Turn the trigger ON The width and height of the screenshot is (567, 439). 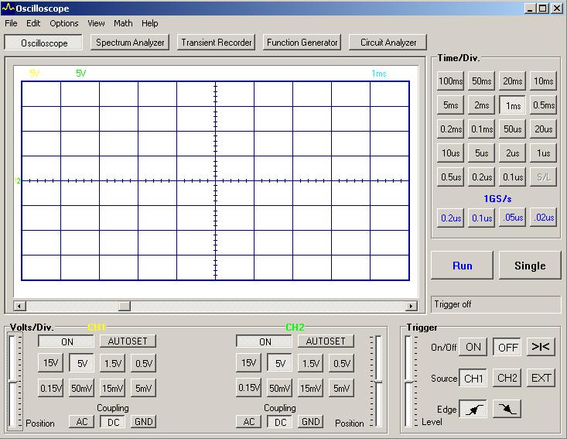pos(473,347)
